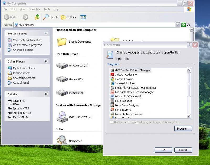
Task: Toggle the Folders pane button
Action: click(68, 17)
